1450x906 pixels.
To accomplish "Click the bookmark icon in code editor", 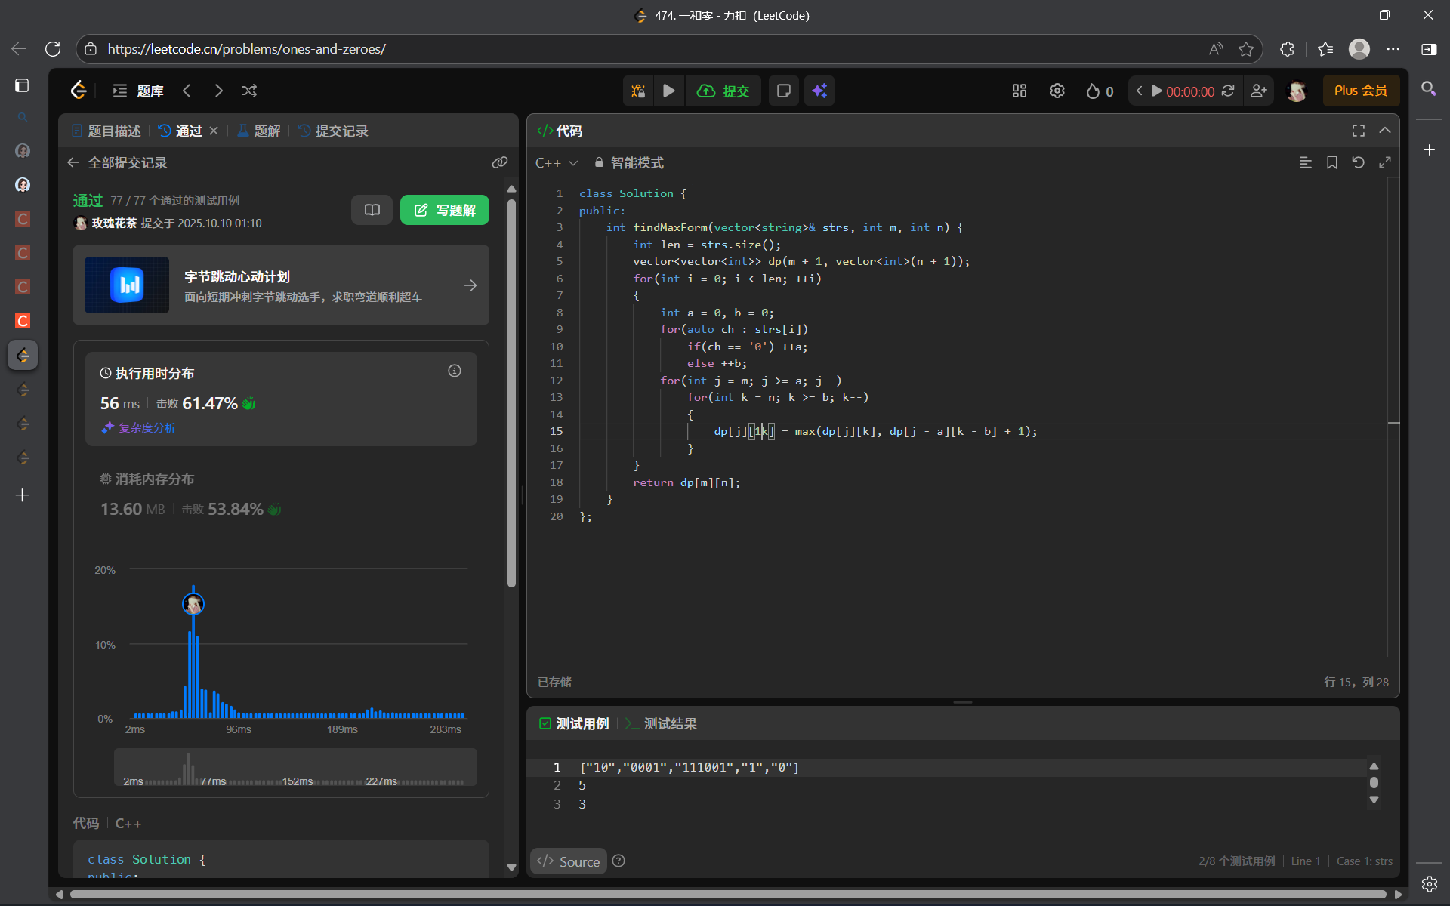I will point(1332,162).
